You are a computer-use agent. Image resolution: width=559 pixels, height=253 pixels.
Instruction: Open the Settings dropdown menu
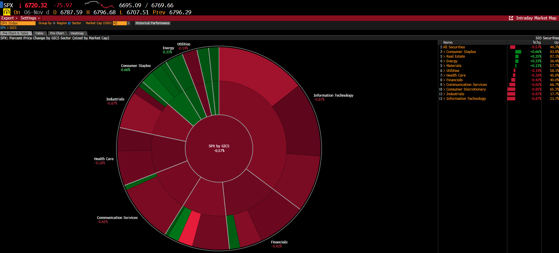click(30, 18)
